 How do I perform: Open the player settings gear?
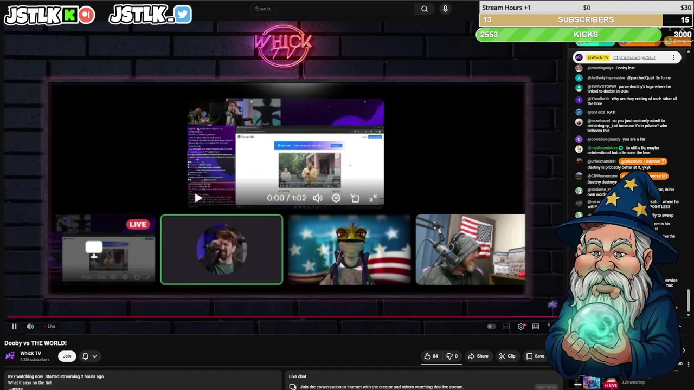pyautogui.click(x=521, y=326)
